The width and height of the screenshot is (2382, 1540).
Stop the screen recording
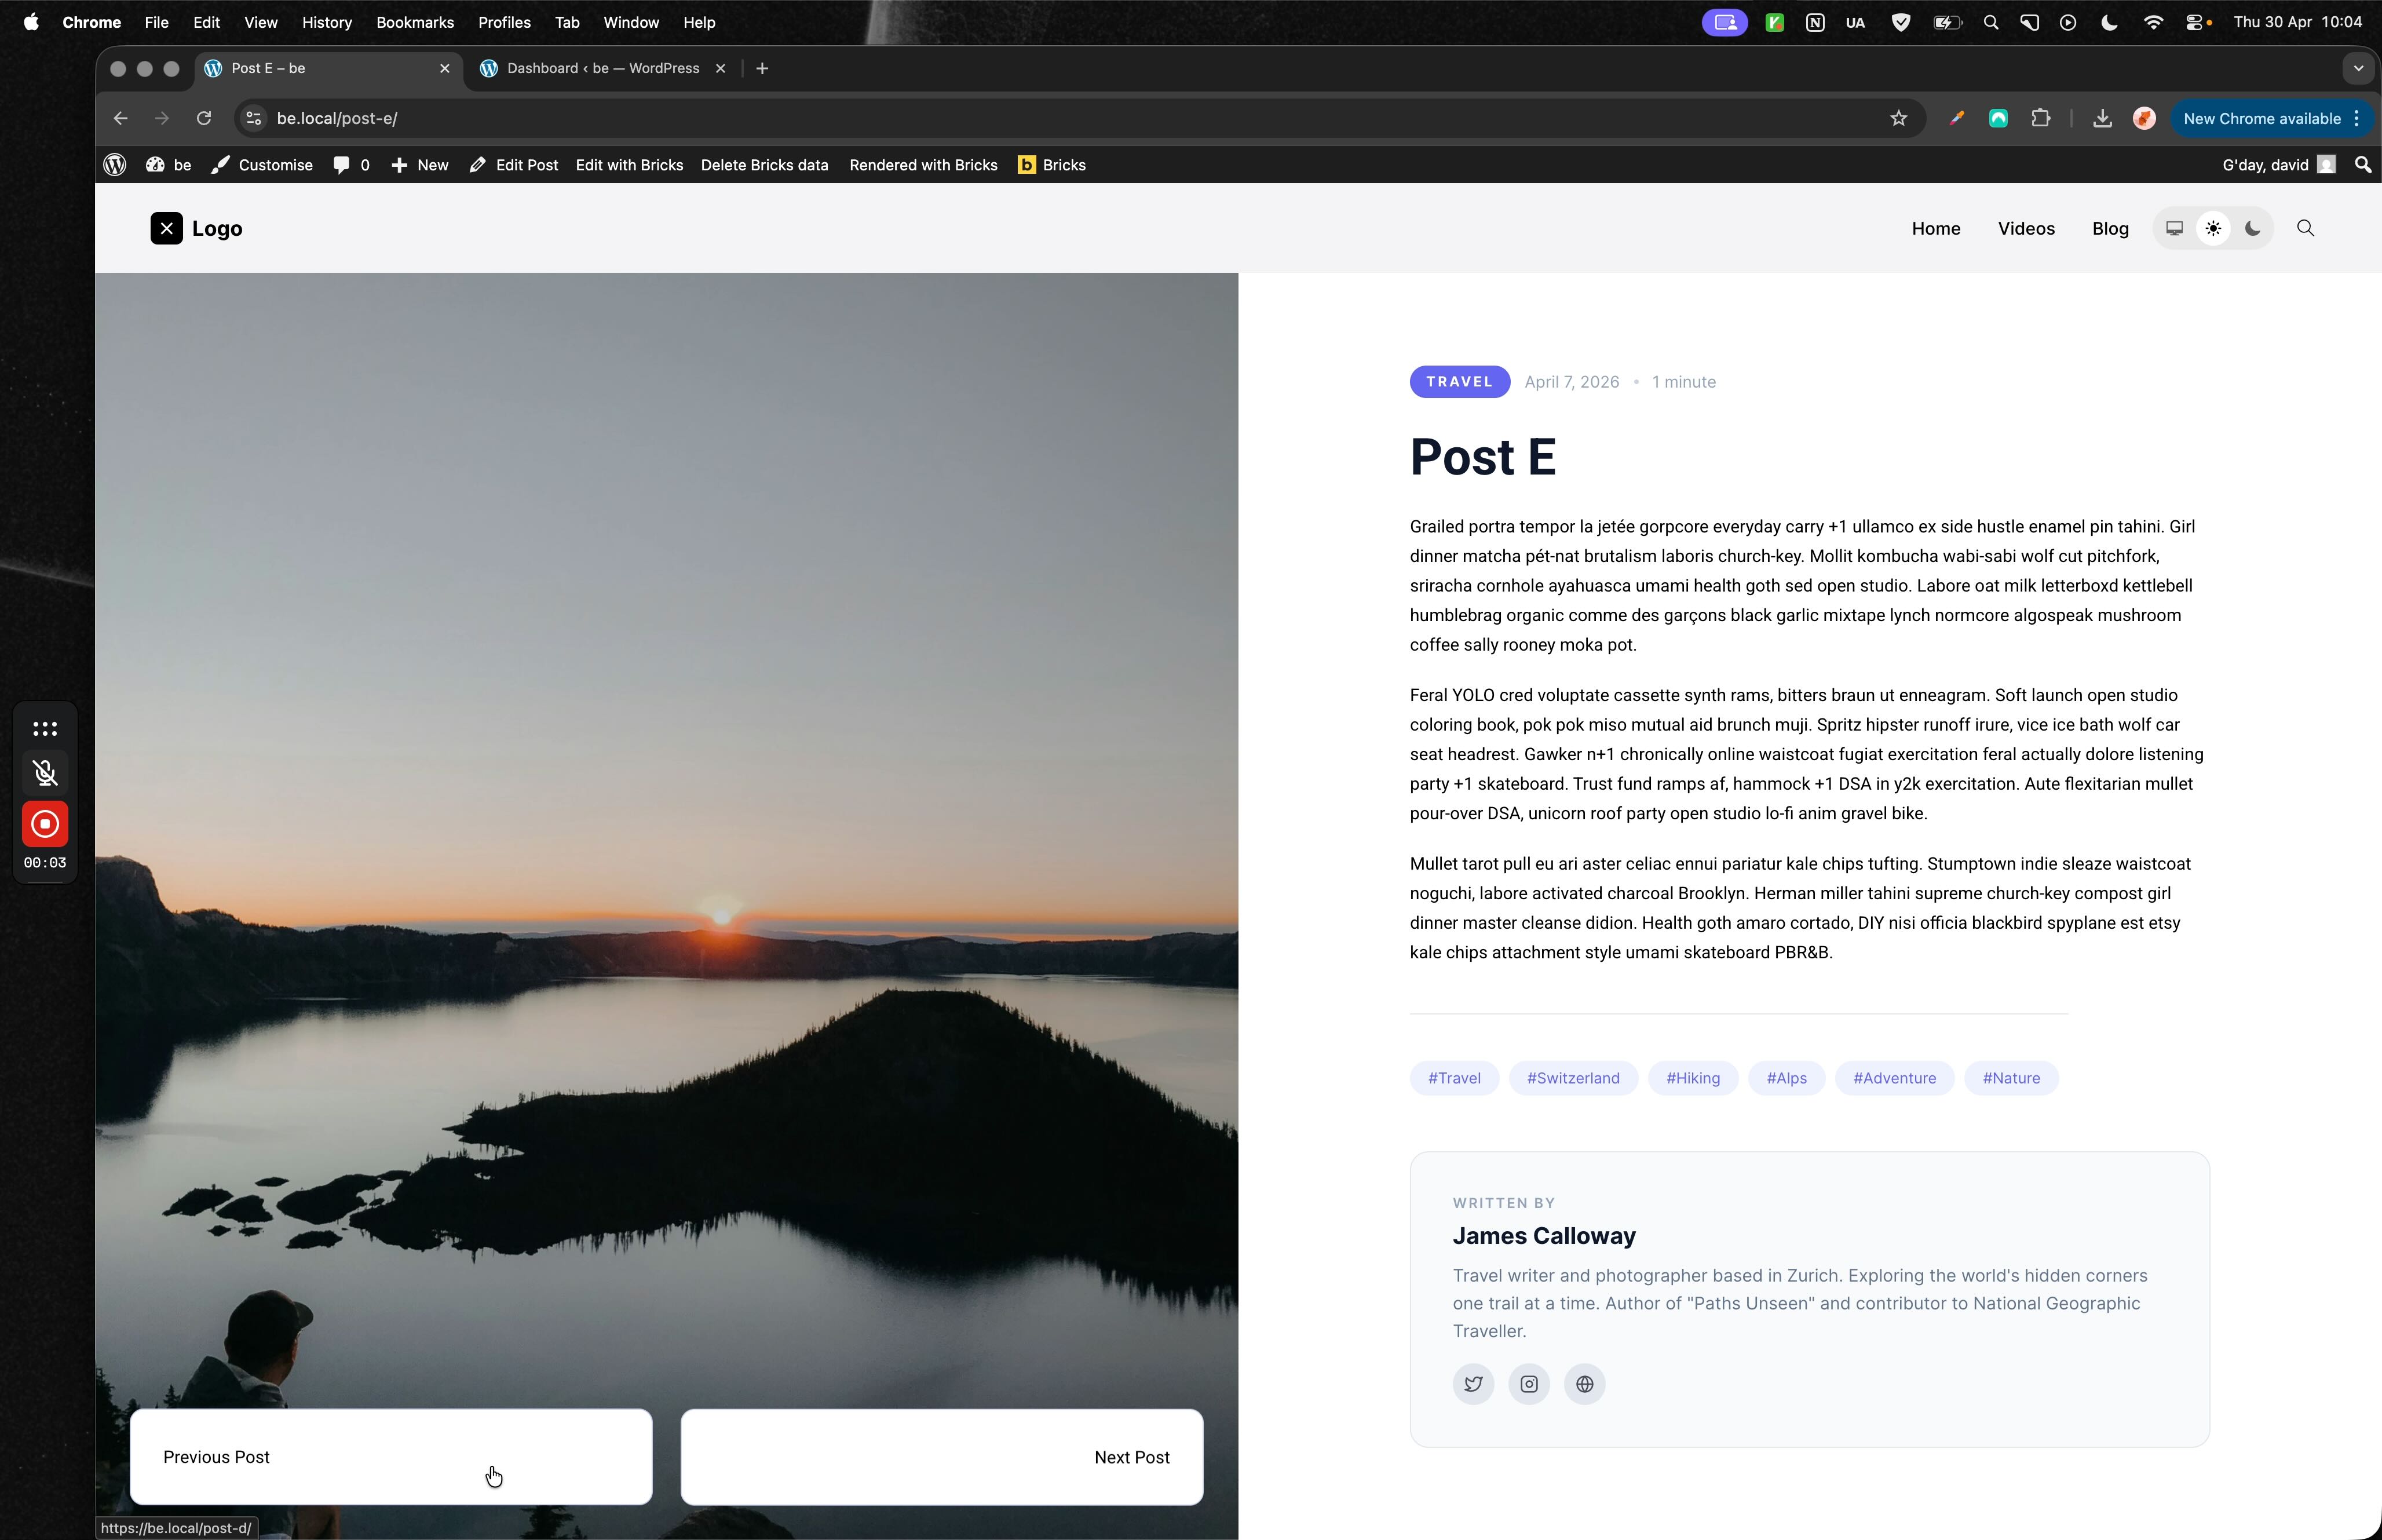45,824
